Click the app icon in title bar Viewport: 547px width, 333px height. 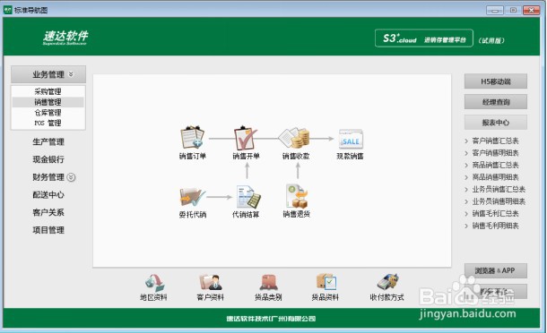7,10
